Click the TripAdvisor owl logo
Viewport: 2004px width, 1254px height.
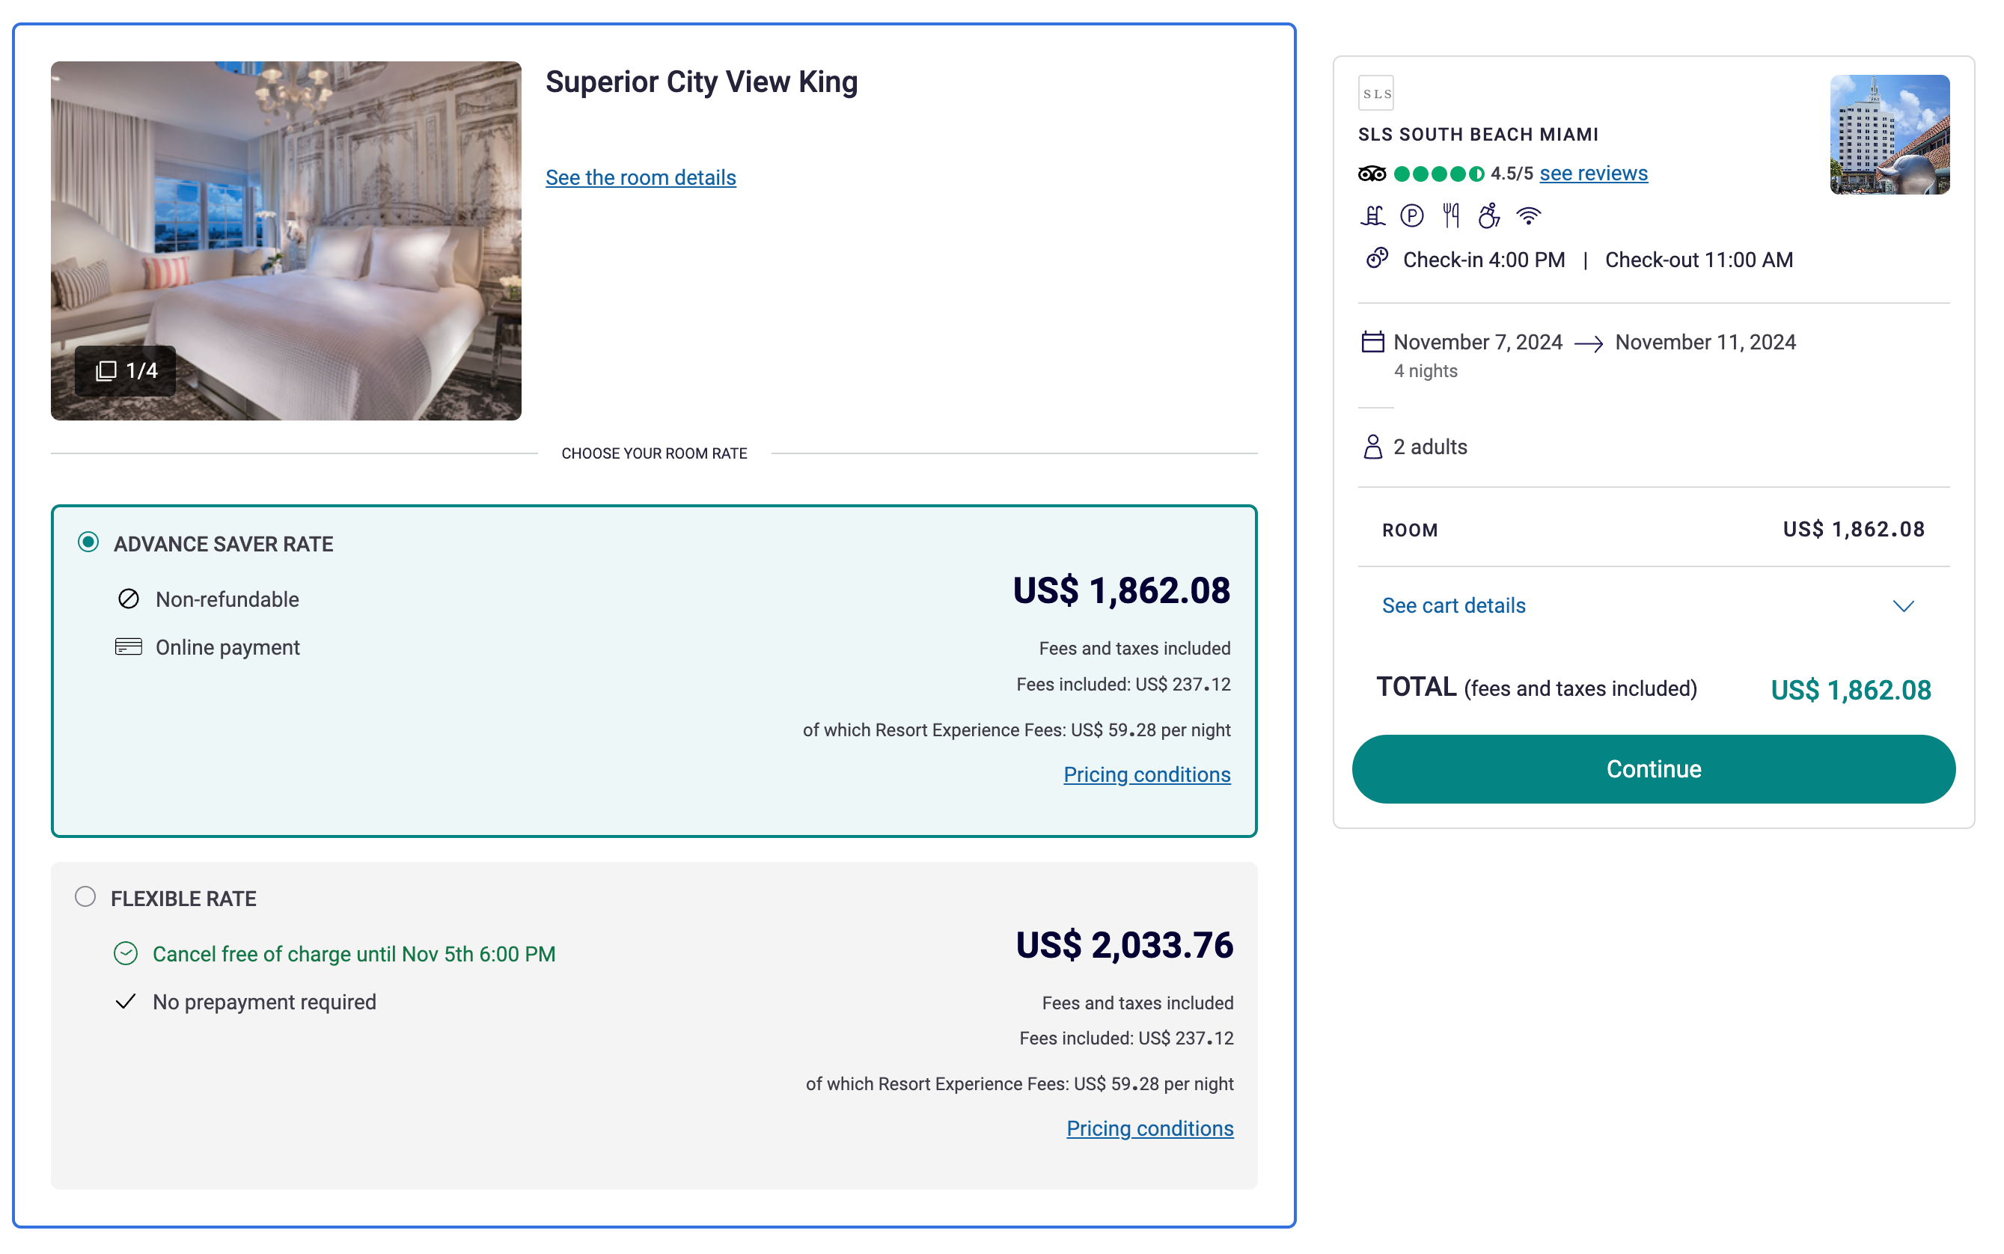pos(1372,174)
